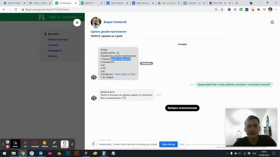Select 'Отклики' chat filter
Screen dimensions: 280x157
(x=53, y=45)
